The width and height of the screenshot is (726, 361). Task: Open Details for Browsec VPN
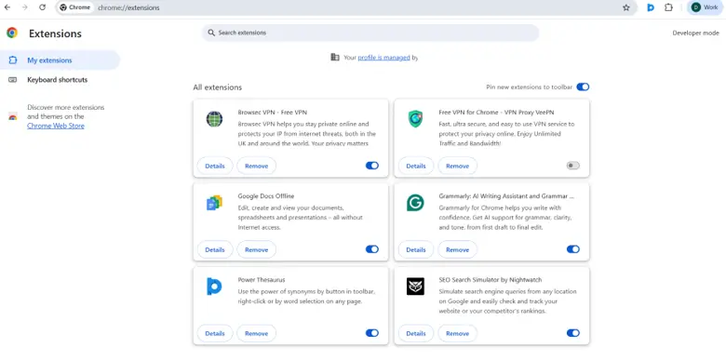(x=215, y=166)
